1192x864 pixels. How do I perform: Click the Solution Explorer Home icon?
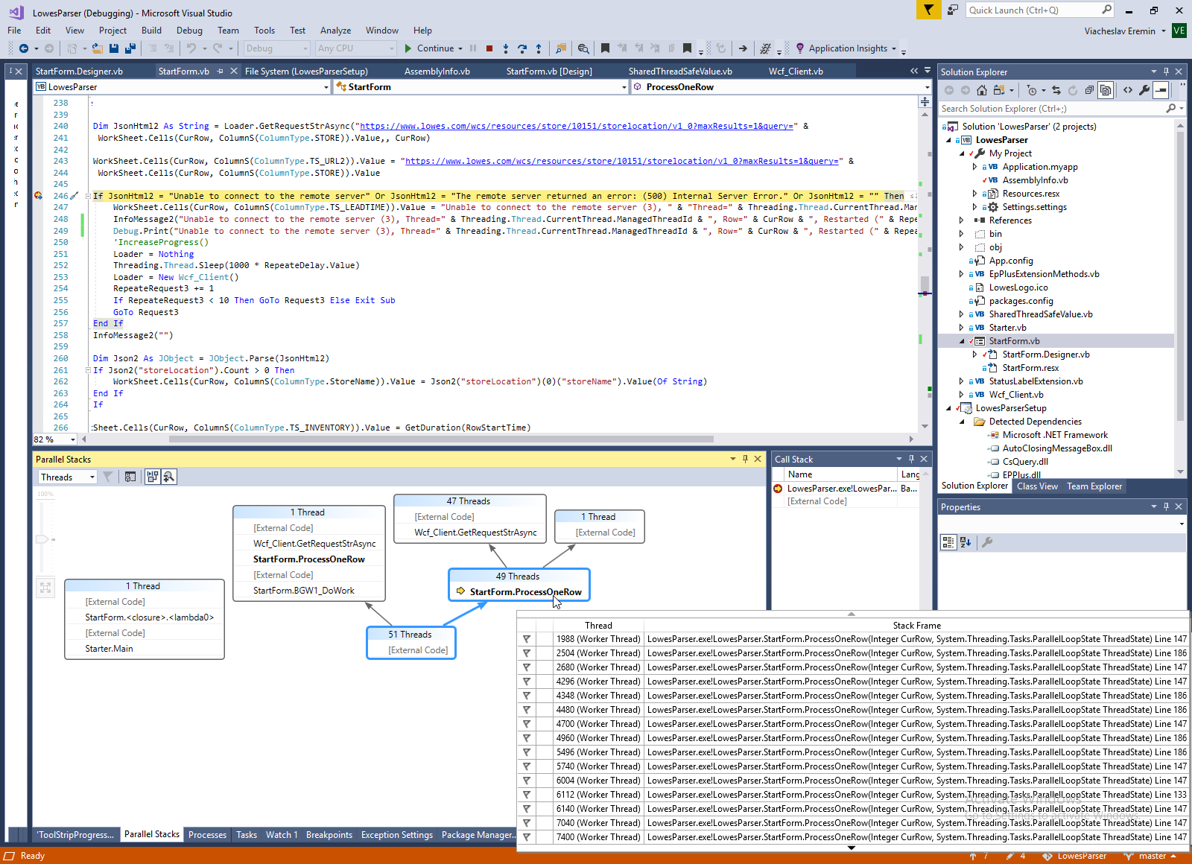[982, 90]
